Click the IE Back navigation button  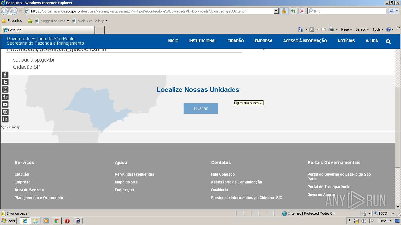click(5, 11)
